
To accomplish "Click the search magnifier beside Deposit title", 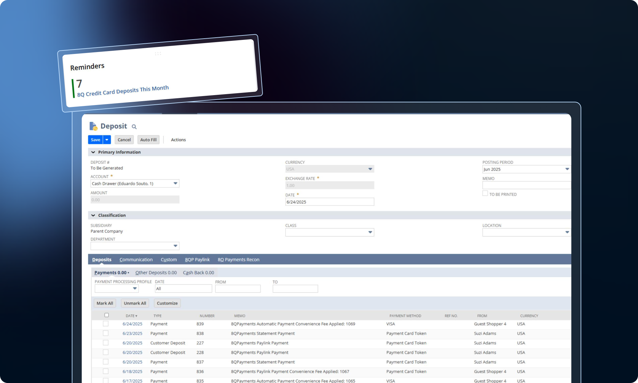I will click(134, 127).
